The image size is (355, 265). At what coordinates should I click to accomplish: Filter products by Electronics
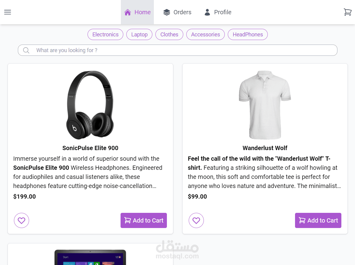(105, 34)
